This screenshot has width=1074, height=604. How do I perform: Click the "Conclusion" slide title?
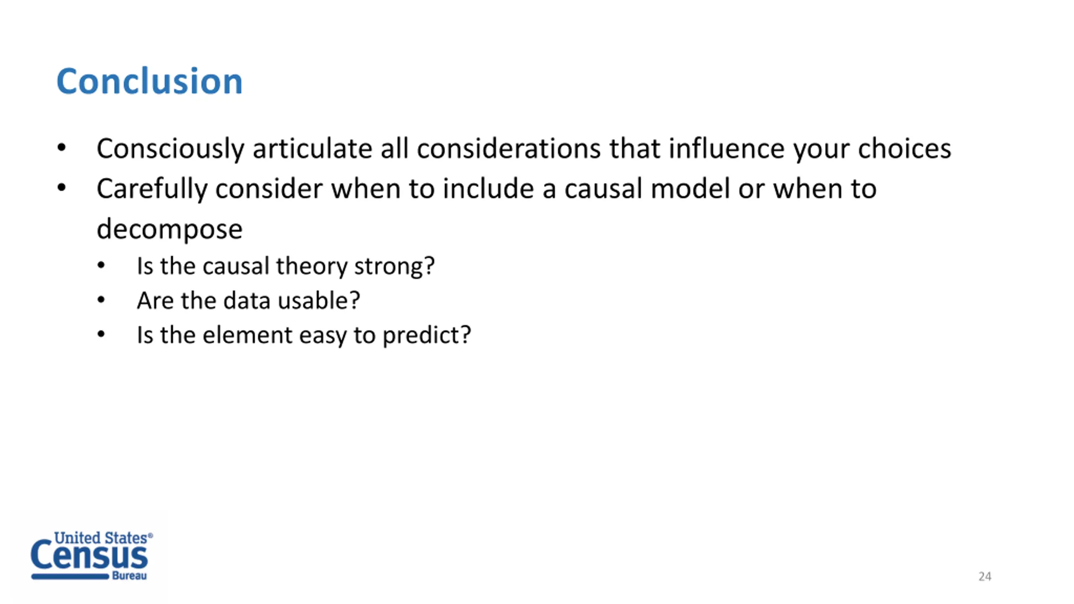click(149, 81)
